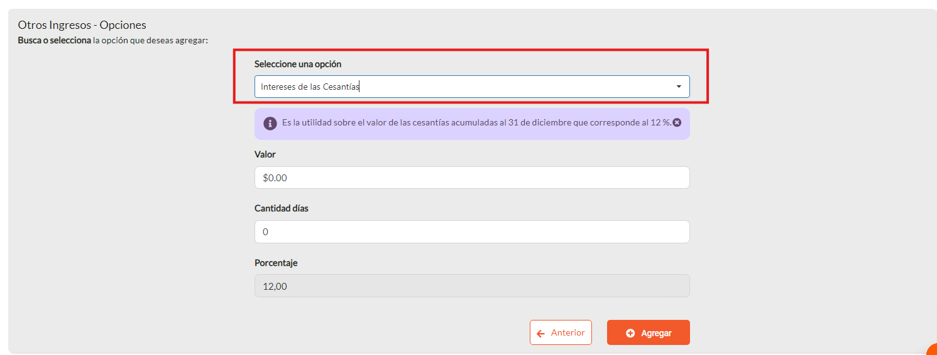Click the "Intereses de las Cesantías" combo box

coord(472,87)
